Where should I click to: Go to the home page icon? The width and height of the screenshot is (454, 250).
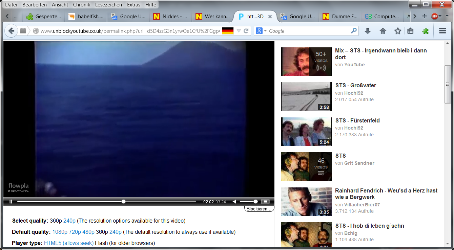pyautogui.click(x=383, y=31)
